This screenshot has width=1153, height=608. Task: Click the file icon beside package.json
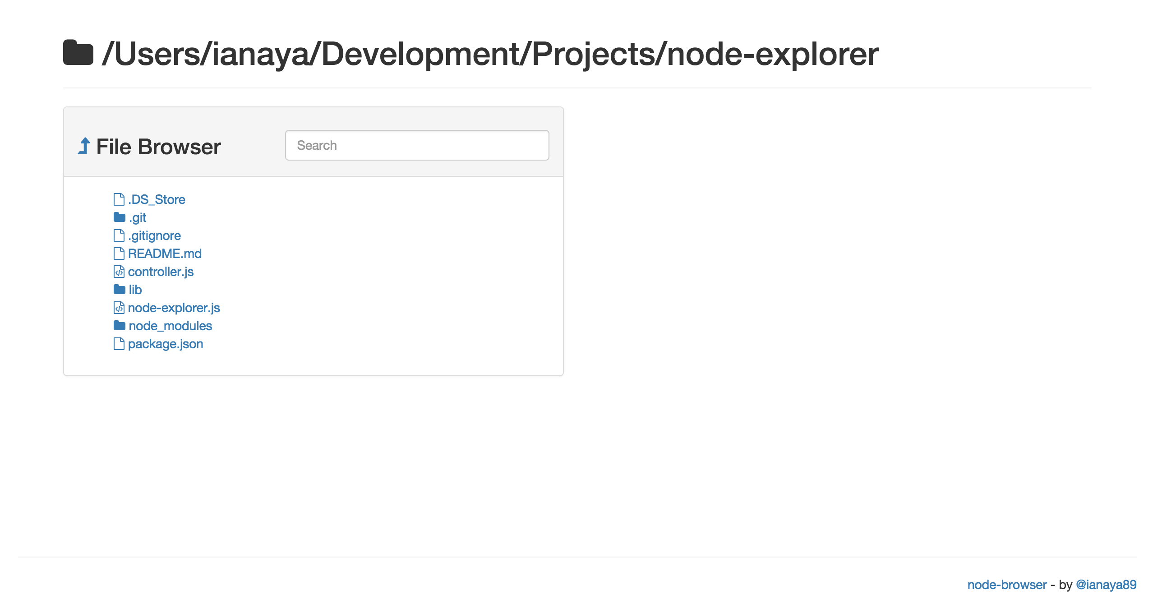[119, 344]
